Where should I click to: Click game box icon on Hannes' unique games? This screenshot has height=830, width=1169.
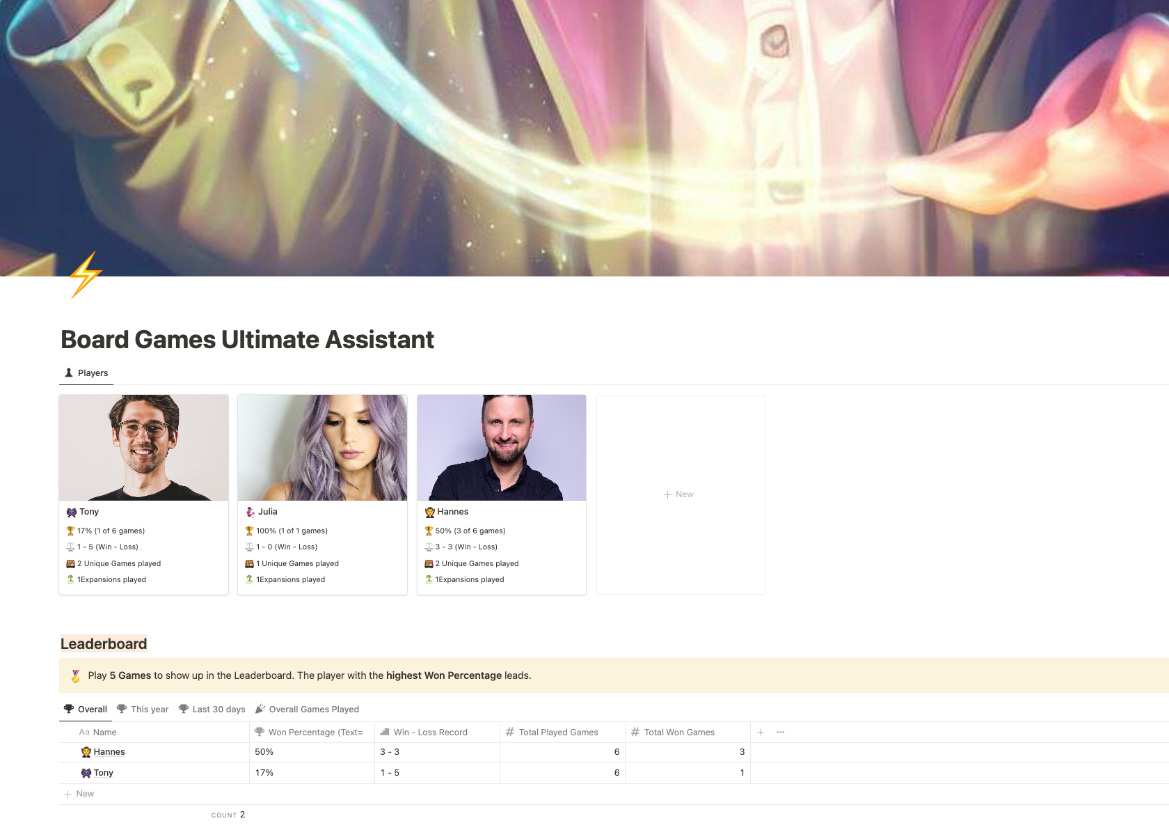(x=429, y=563)
